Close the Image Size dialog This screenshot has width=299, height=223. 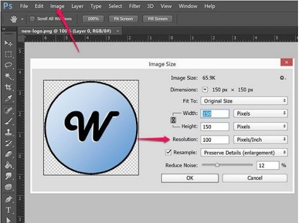tap(286, 62)
